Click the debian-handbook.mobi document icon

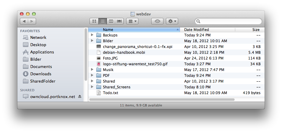99,52
